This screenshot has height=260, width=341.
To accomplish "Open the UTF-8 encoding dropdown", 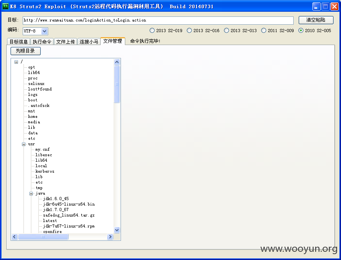I will click(x=44, y=31).
